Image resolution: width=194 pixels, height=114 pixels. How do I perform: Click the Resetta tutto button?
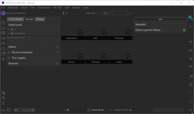coord(161,110)
